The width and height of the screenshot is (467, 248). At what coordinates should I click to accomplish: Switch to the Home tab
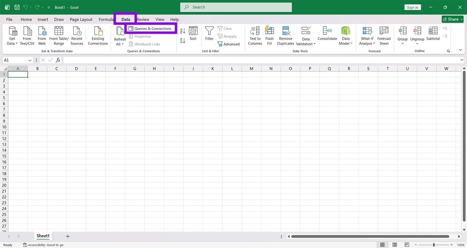point(26,19)
